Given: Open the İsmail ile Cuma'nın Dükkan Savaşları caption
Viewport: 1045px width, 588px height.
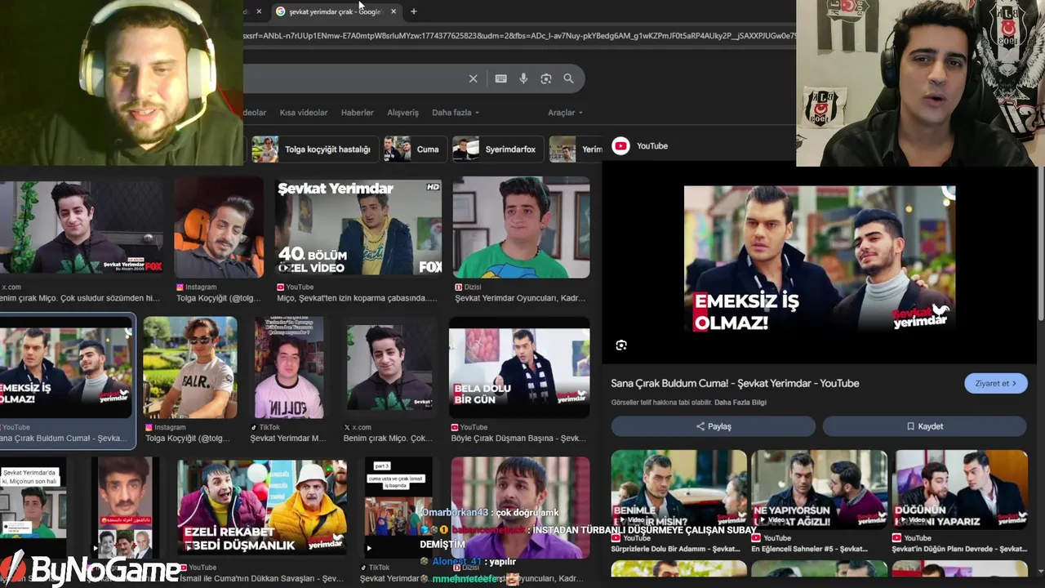Looking at the screenshot, I should coord(261,578).
